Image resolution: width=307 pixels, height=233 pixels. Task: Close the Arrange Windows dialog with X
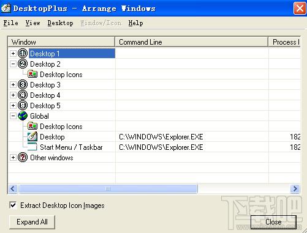pyautogui.click(x=300, y=9)
